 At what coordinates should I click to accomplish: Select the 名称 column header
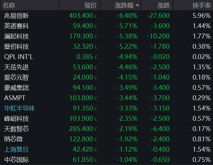[x=10, y=5]
